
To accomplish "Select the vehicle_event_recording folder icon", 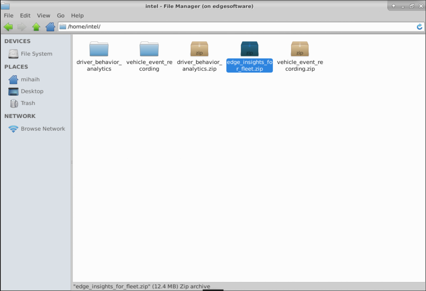I will coord(149,49).
